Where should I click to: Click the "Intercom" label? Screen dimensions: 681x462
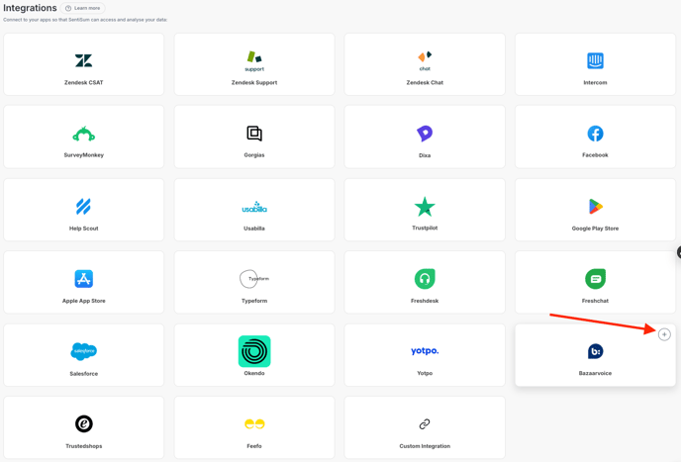pos(595,82)
